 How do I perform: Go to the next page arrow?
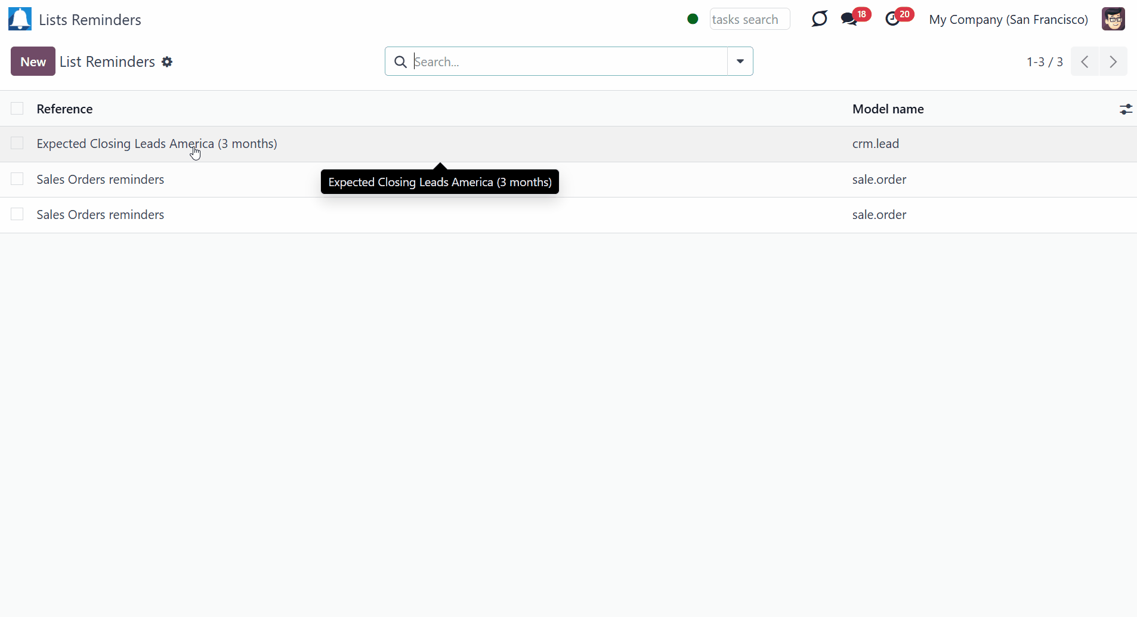click(x=1113, y=61)
